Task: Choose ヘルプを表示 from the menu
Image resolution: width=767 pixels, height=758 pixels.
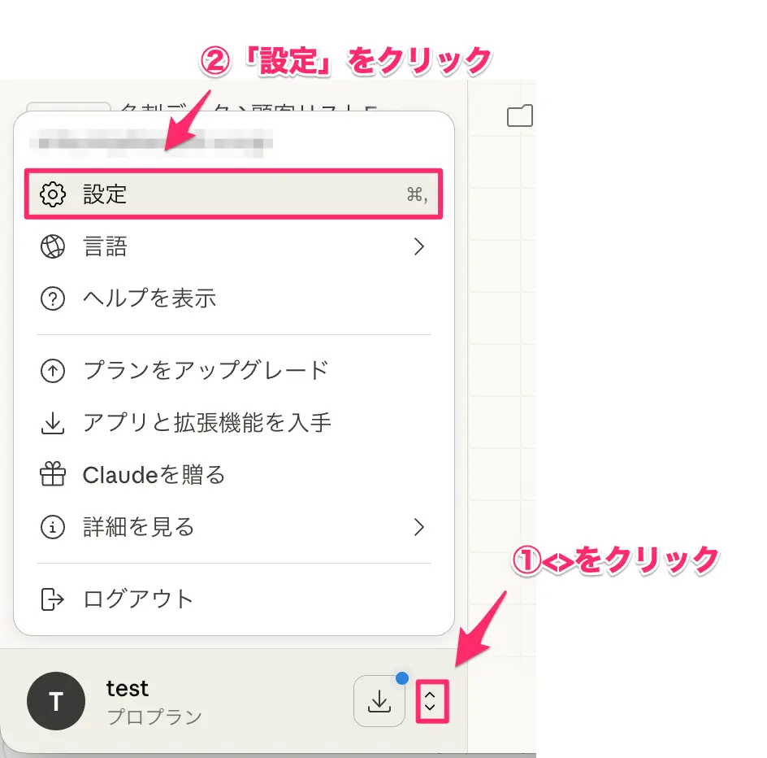Action: [x=149, y=298]
